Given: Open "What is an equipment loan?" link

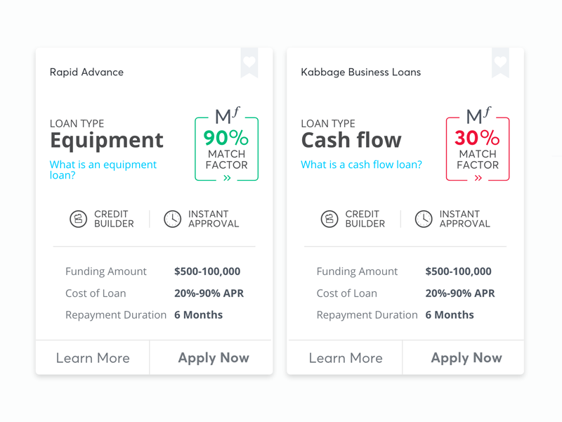Looking at the screenshot, I should (x=103, y=170).
